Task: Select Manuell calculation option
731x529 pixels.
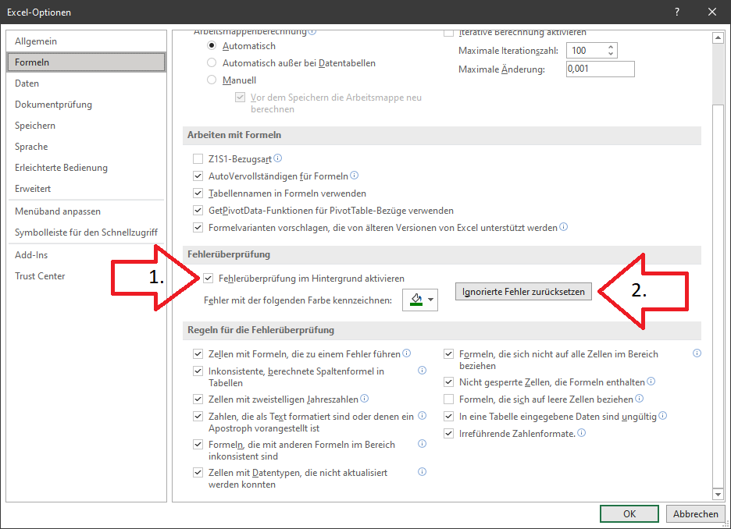Action: click(x=212, y=80)
